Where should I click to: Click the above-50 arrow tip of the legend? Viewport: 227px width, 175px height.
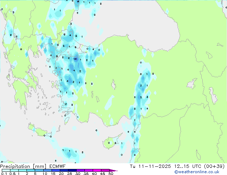click(113, 170)
